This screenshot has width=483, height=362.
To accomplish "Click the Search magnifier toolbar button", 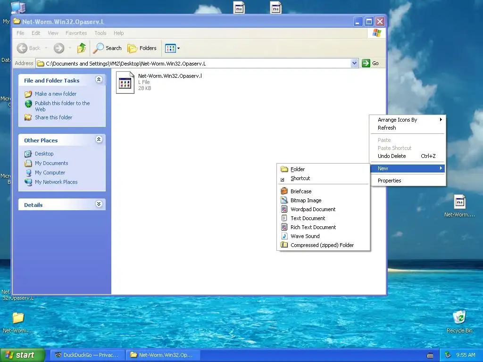I will click(x=108, y=48).
